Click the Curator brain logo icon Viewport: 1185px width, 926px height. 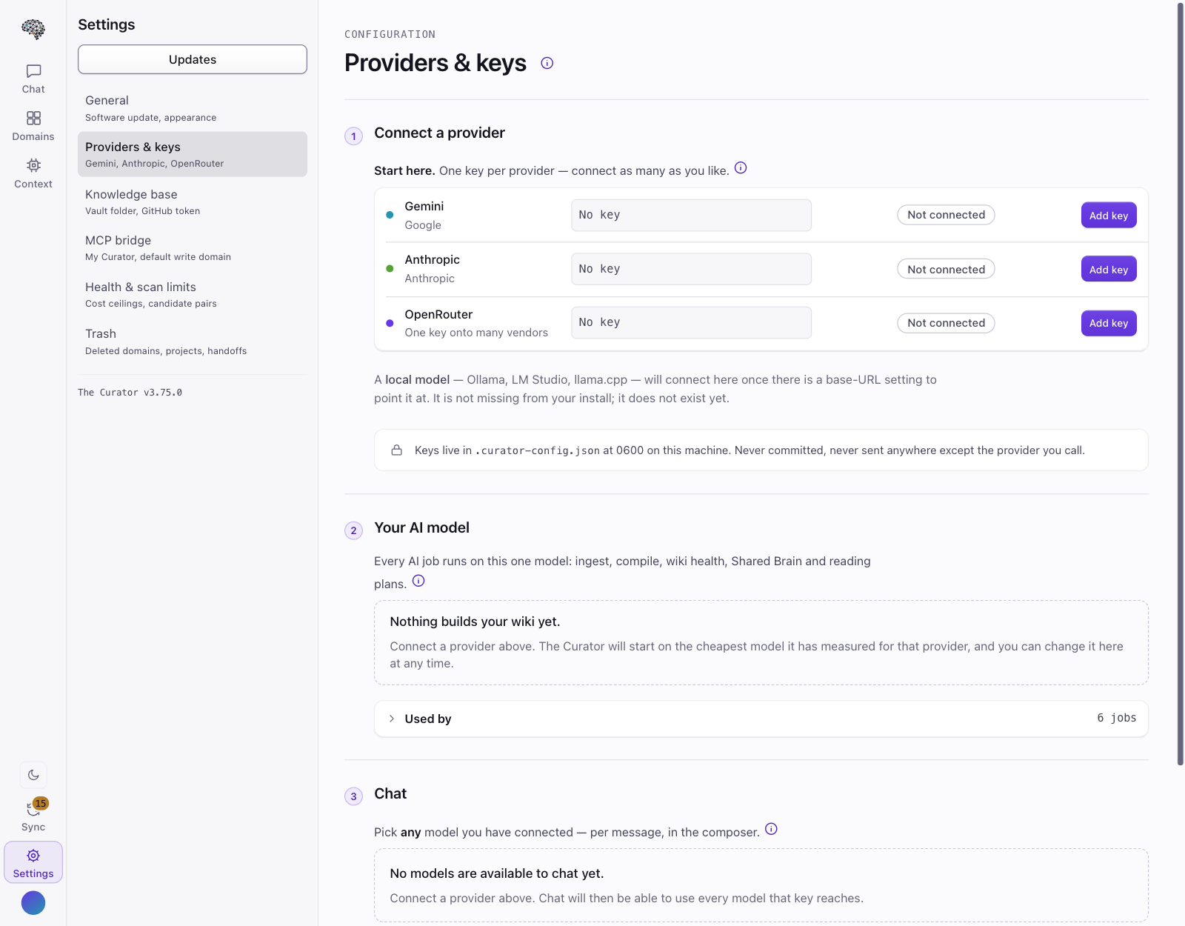33,29
